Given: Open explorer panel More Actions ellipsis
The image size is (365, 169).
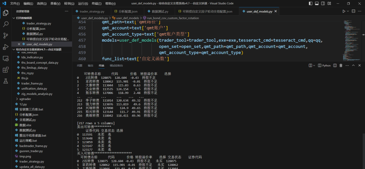Looking at the screenshot, I should point(67,11).
